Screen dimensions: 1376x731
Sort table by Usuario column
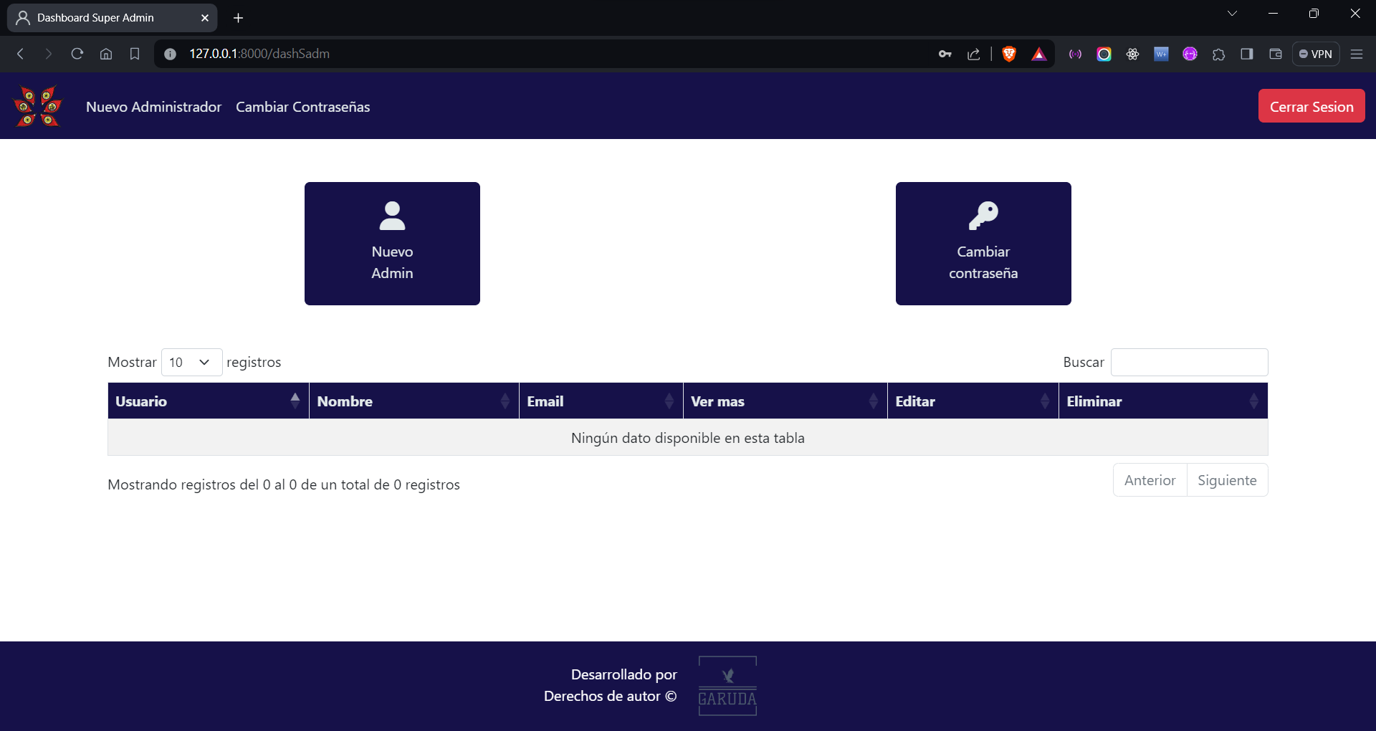click(x=208, y=401)
